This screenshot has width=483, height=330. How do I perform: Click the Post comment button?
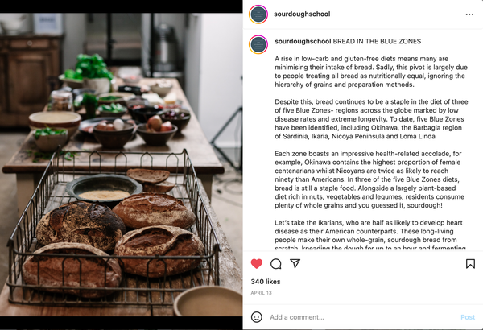[x=468, y=317]
